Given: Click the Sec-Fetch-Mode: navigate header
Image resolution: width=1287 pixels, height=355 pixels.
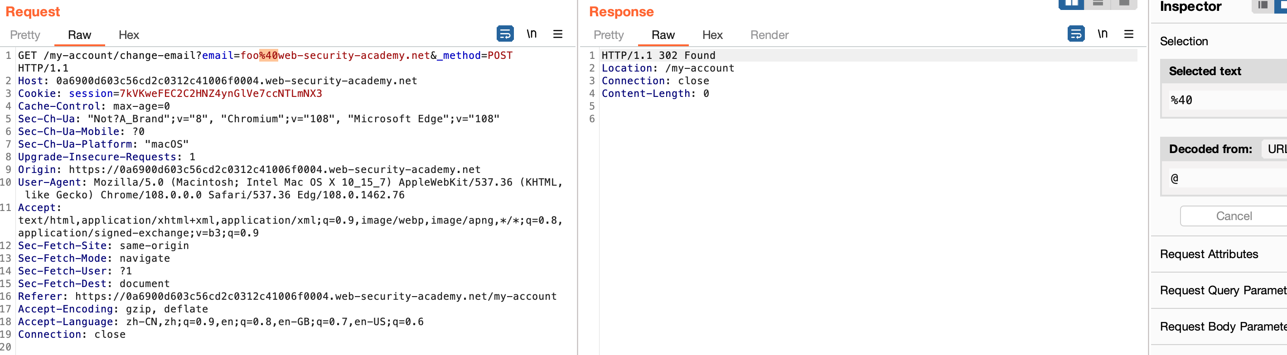Looking at the screenshot, I should pos(94,259).
